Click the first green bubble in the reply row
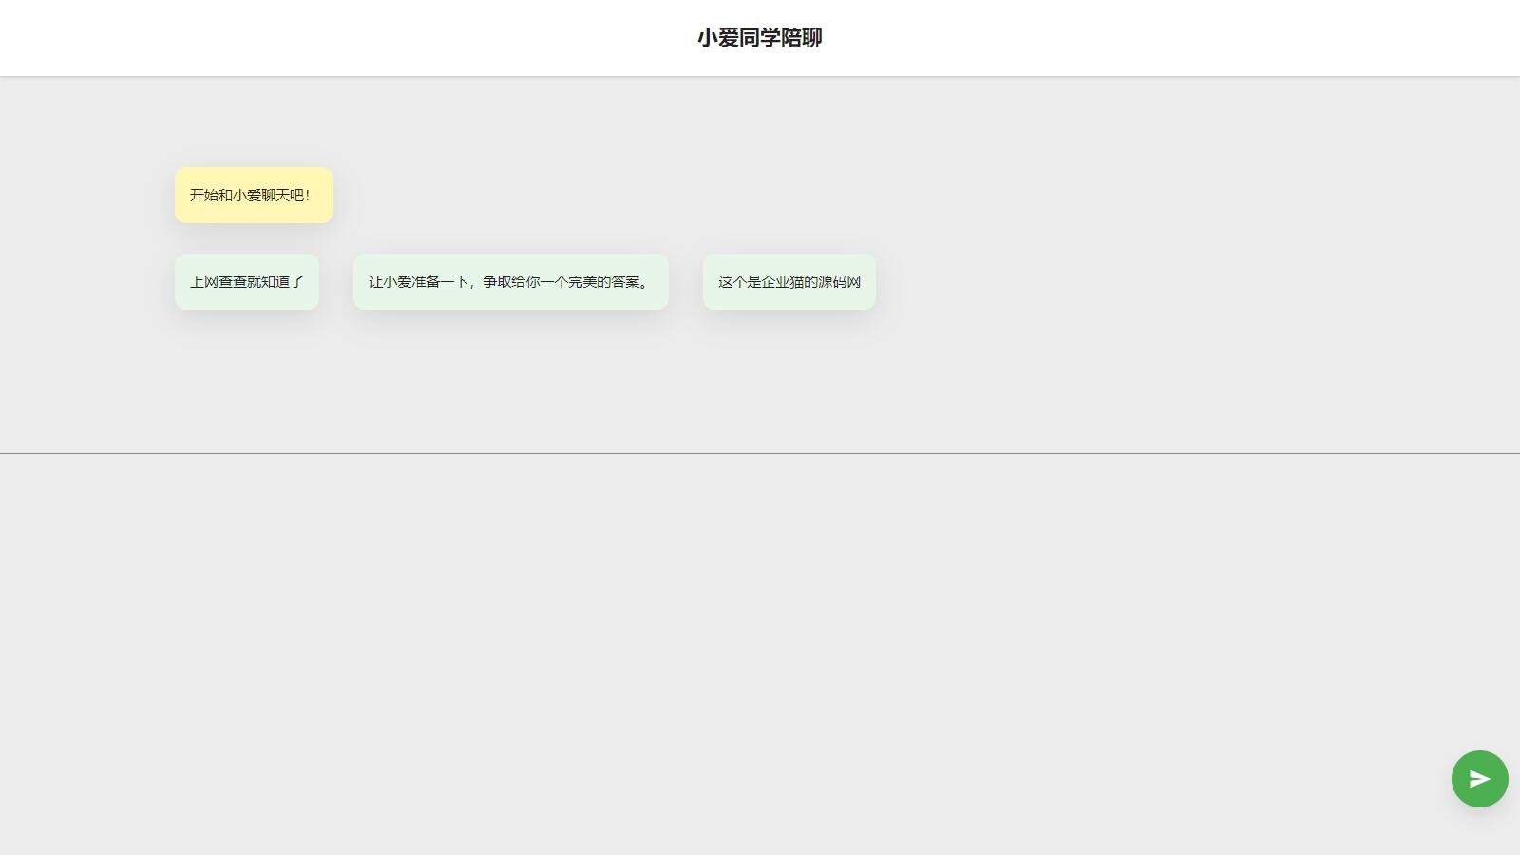The width and height of the screenshot is (1520, 855). tap(247, 282)
